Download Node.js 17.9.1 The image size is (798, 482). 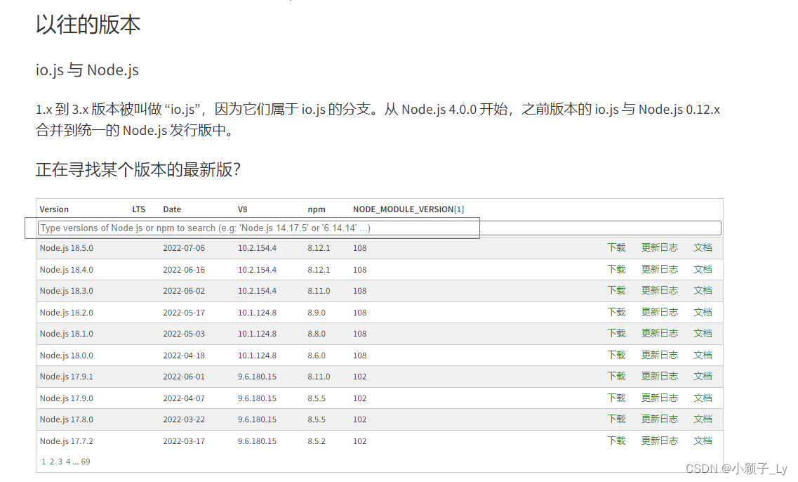pos(616,376)
